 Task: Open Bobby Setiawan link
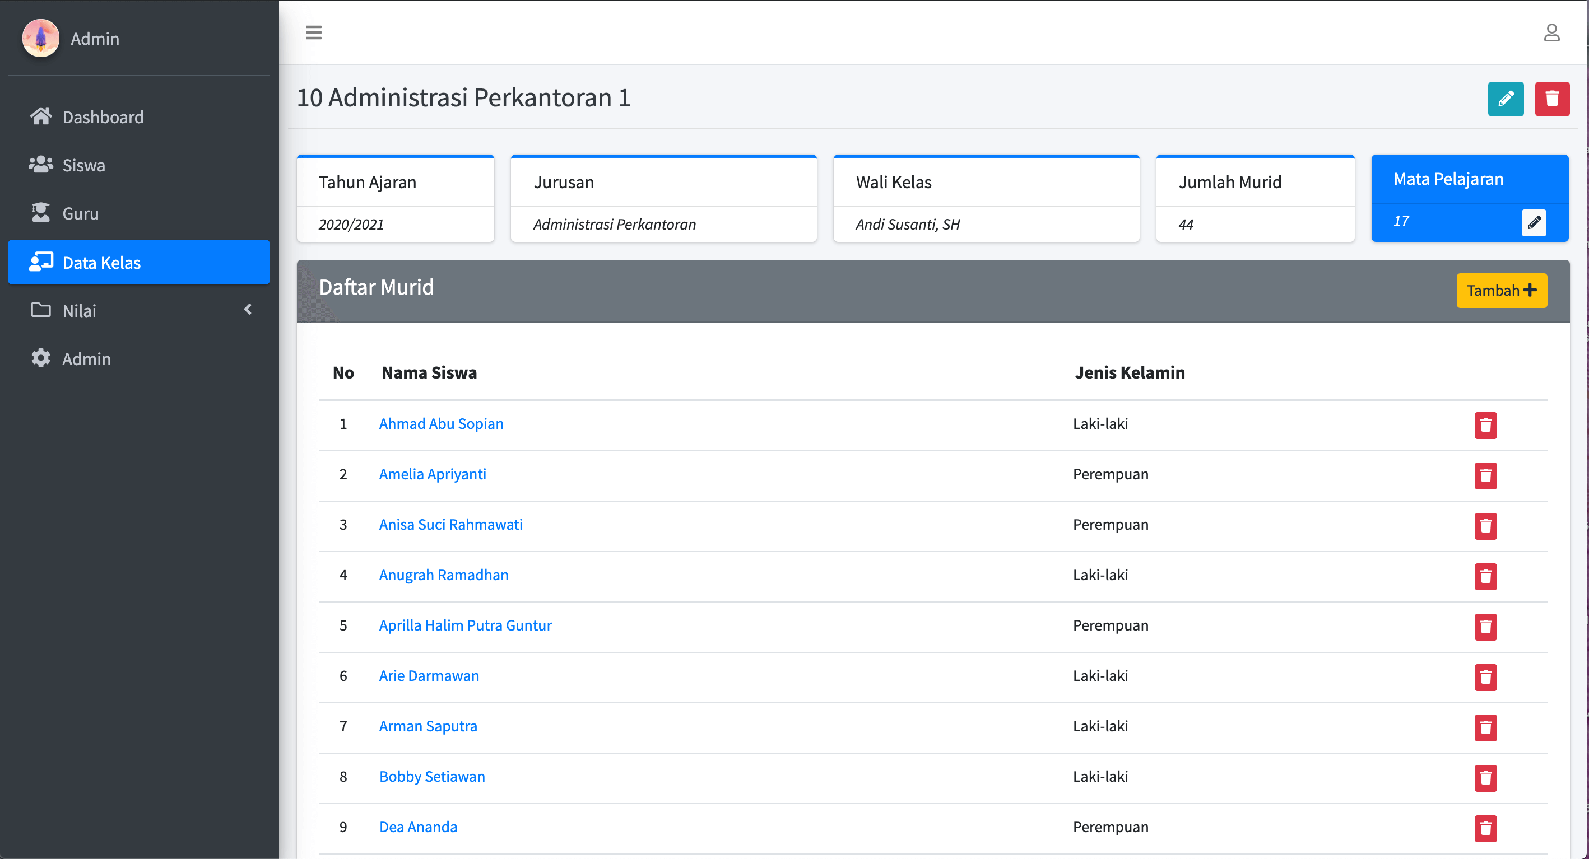click(x=432, y=776)
